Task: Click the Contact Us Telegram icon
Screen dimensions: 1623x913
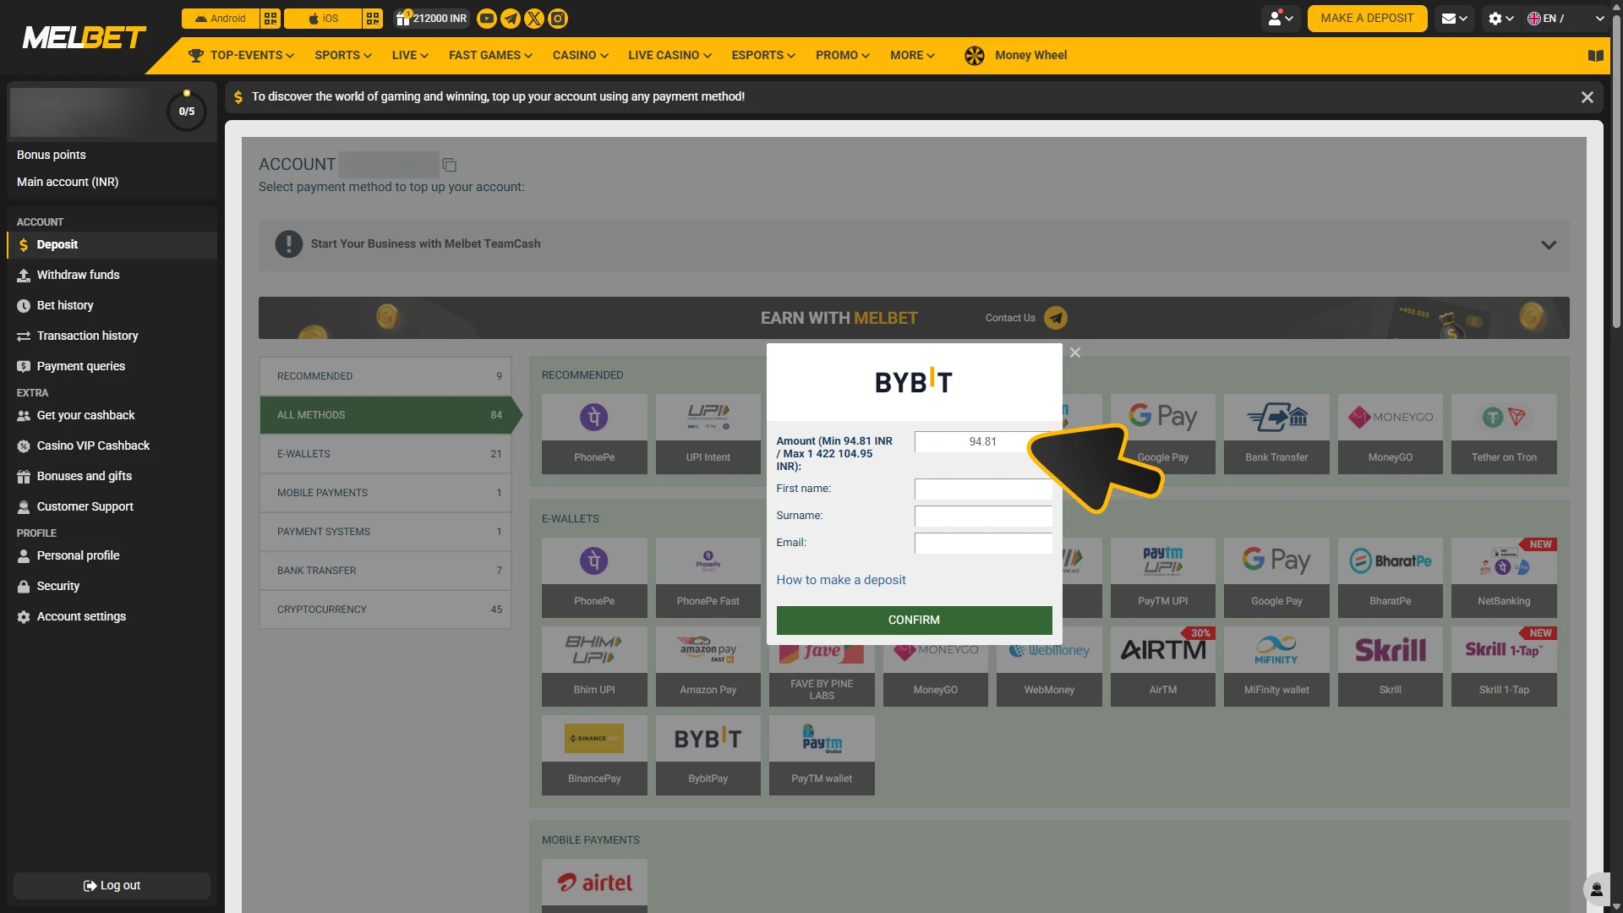Action: (1056, 318)
